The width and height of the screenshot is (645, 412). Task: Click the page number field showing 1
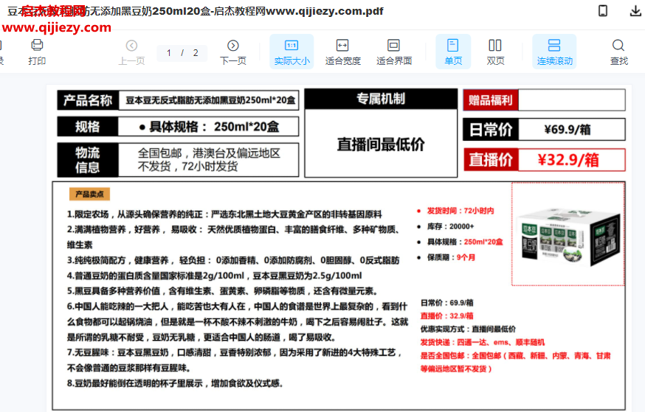pos(169,53)
